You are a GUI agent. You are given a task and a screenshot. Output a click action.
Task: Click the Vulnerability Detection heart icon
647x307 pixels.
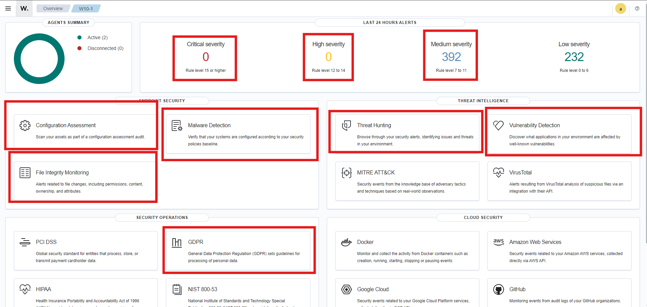click(x=499, y=125)
